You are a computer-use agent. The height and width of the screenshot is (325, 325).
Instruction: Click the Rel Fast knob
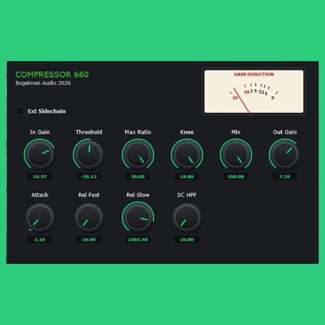(88, 218)
